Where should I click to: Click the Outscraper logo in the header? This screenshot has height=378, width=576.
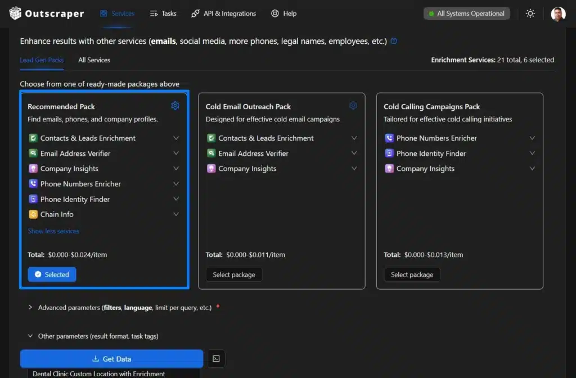[x=46, y=13]
